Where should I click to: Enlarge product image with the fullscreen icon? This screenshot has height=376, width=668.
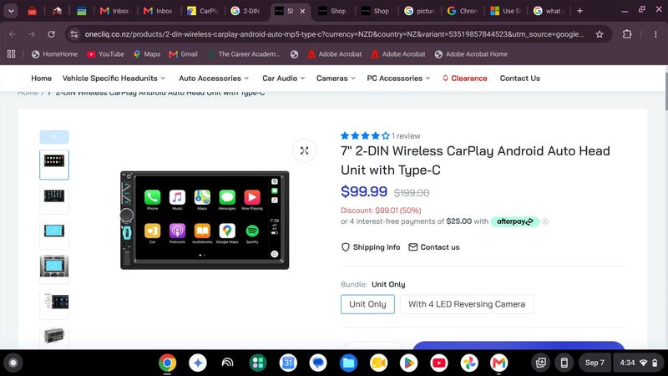(x=304, y=150)
